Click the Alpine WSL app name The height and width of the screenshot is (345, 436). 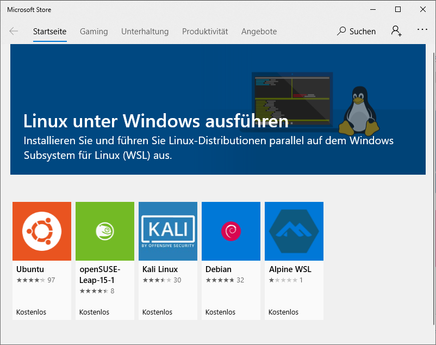[x=290, y=269]
